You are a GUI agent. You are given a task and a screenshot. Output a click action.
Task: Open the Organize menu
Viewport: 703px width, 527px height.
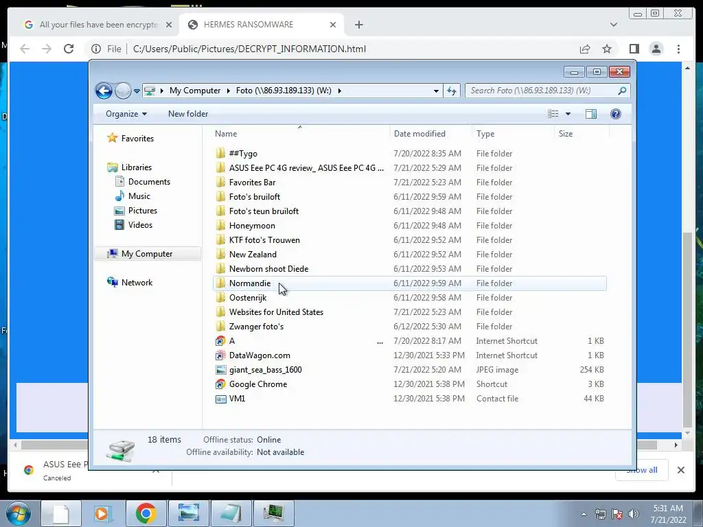pyautogui.click(x=126, y=114)
